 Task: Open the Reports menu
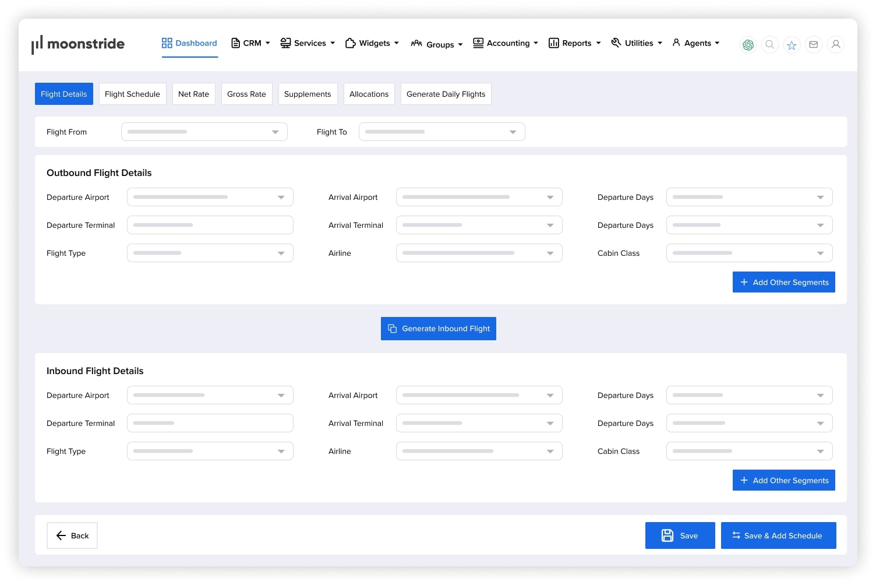coord(574,43)
